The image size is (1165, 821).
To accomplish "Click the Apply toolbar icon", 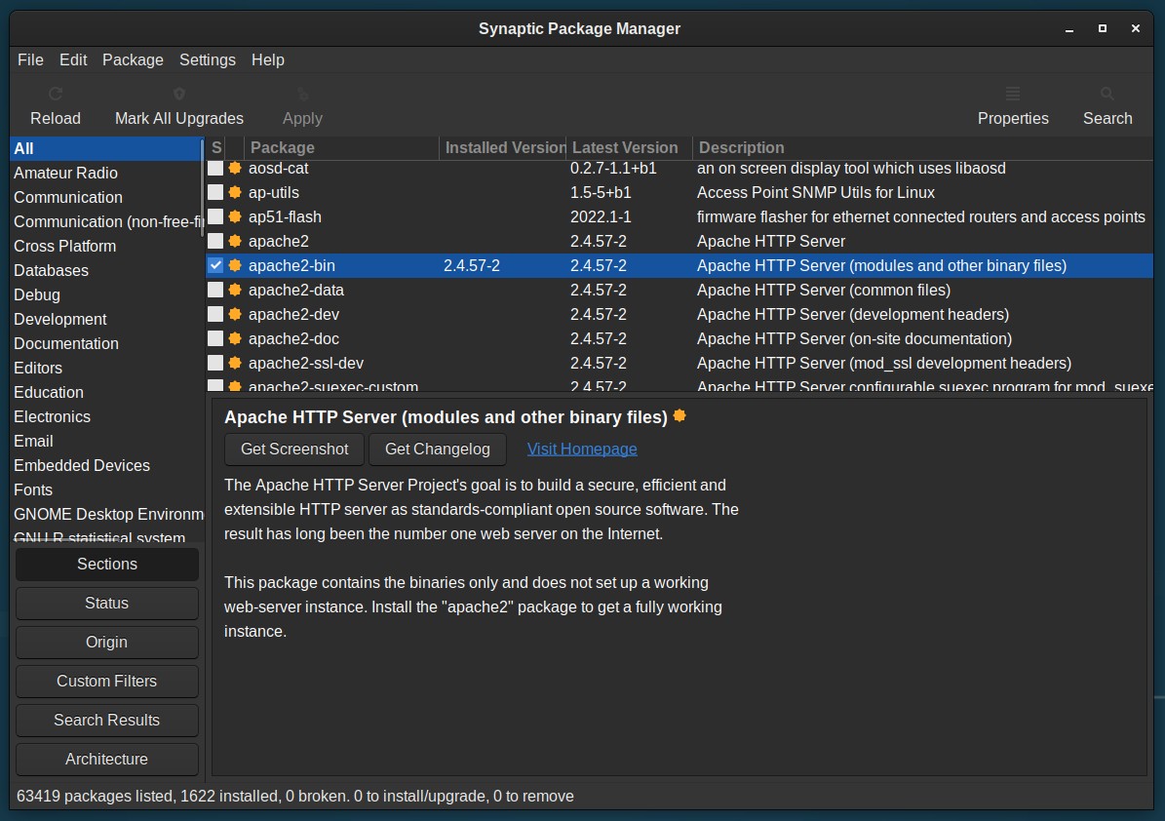I will point(302,94).
